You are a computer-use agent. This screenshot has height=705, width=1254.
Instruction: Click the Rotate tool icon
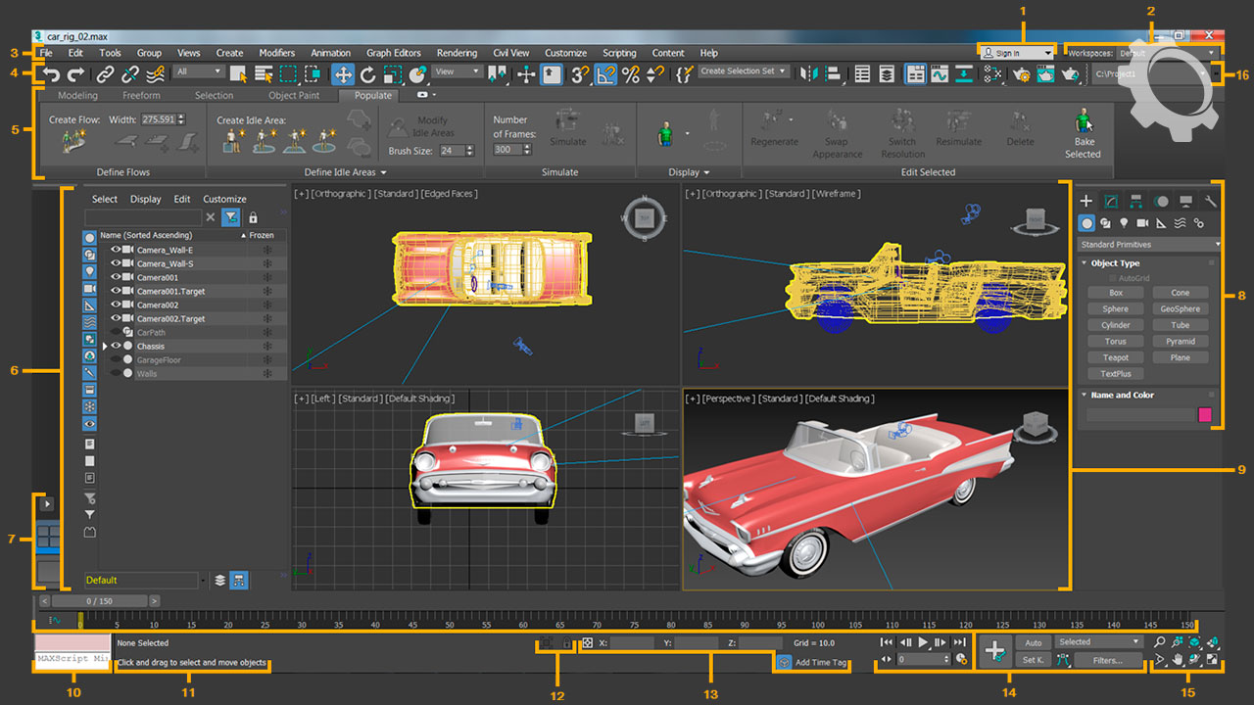tap(368, 73)
